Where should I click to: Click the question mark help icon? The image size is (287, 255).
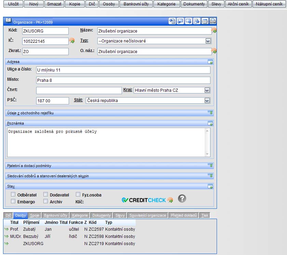[x=182, y=199]
